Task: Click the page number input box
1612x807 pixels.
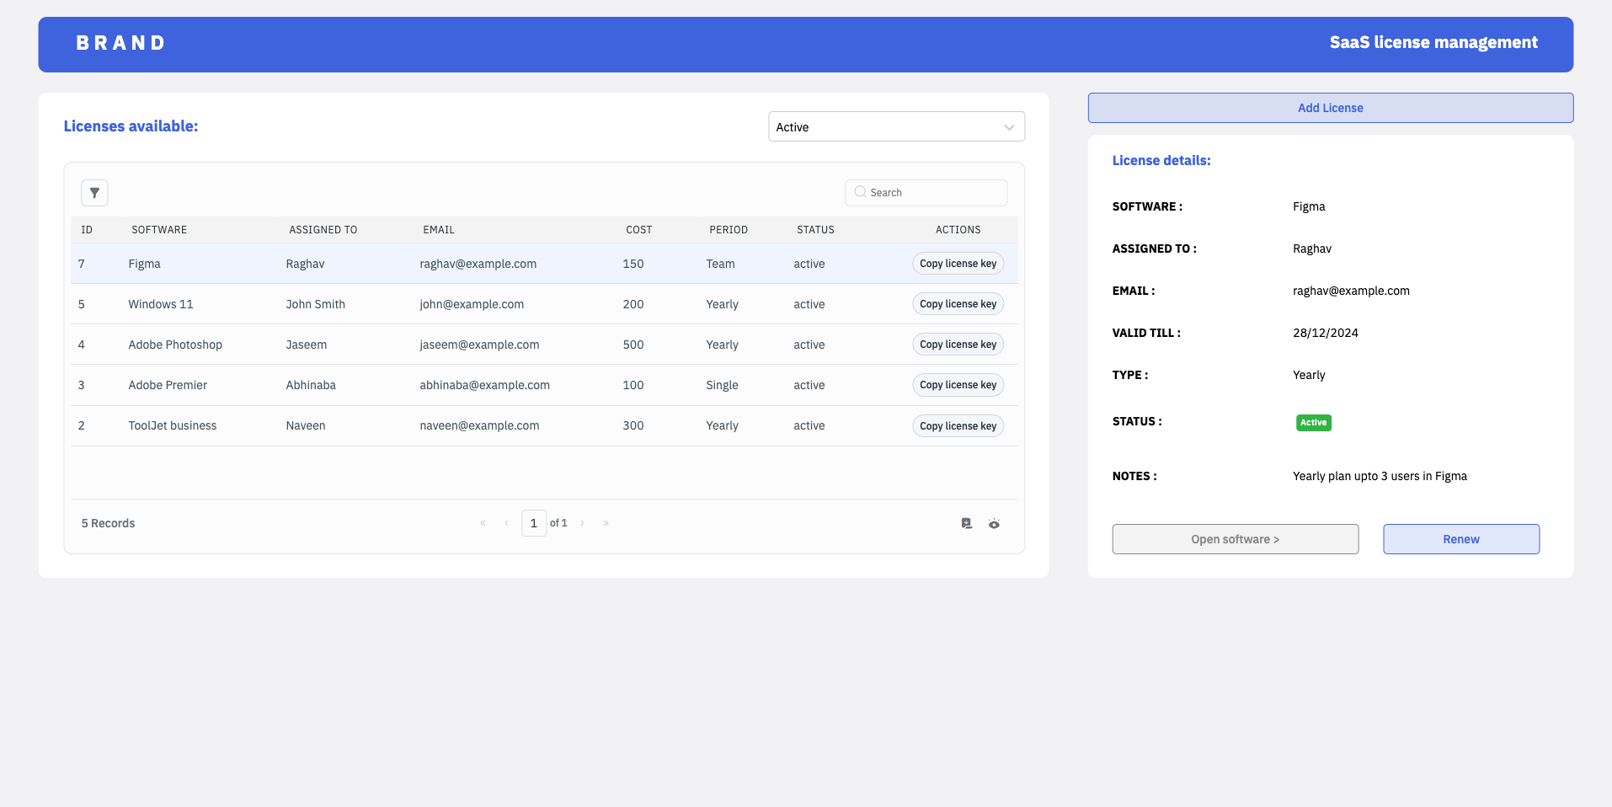Action: click(534, 523)
